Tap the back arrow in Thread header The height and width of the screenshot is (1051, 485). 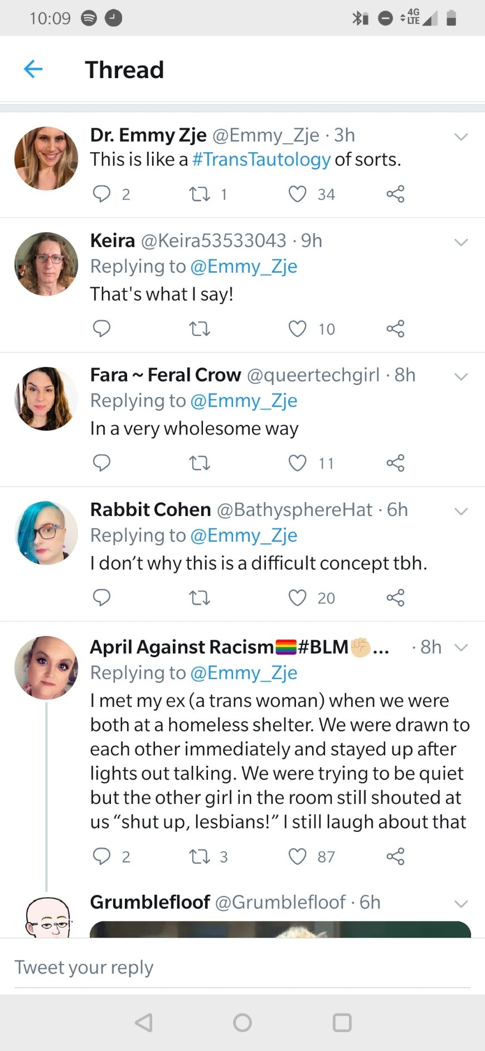click(x=33, y=69)
